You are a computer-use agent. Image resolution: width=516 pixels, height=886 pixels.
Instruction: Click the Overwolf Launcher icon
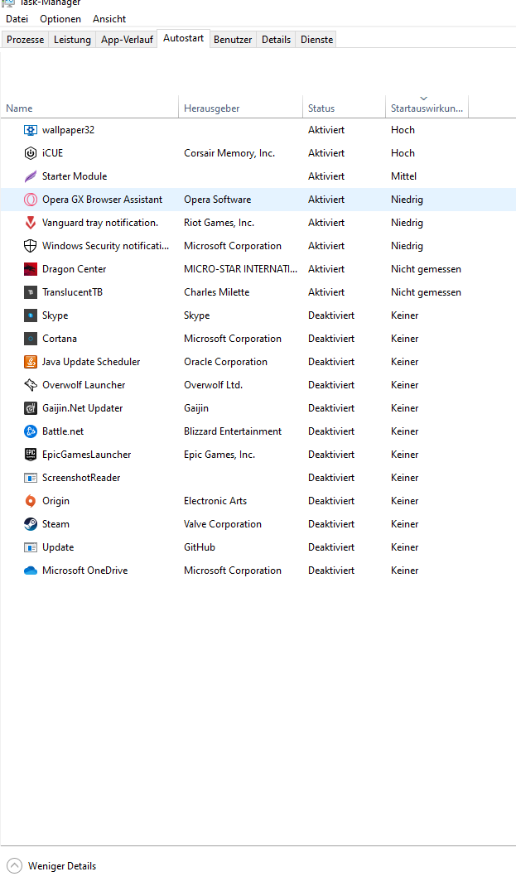click(x=31, y=385)
